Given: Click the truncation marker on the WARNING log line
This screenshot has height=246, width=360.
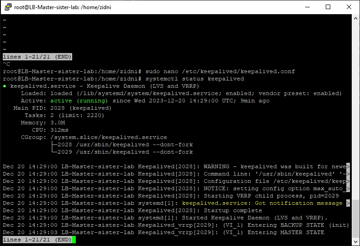Looking at the screenshot, I should (x=348, y=166).
